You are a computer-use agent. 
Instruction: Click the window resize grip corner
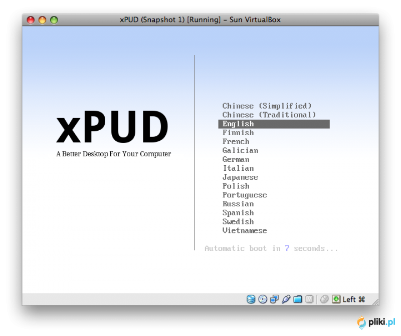[375, 302]
